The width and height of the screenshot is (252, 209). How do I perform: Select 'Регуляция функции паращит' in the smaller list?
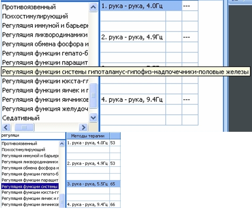coord(30,180)
